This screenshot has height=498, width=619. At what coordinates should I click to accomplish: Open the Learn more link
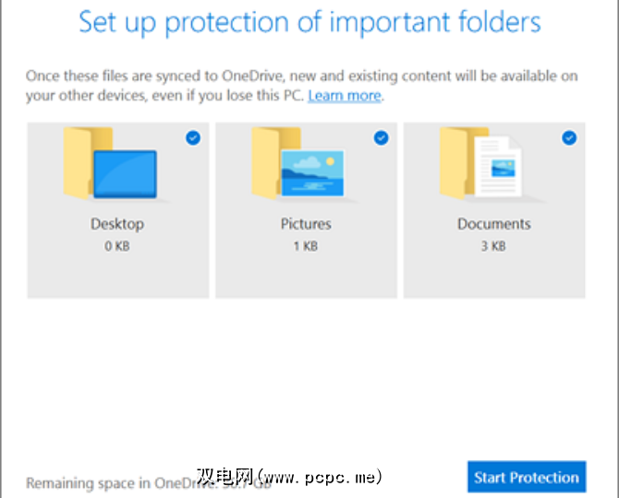[345, 96]
